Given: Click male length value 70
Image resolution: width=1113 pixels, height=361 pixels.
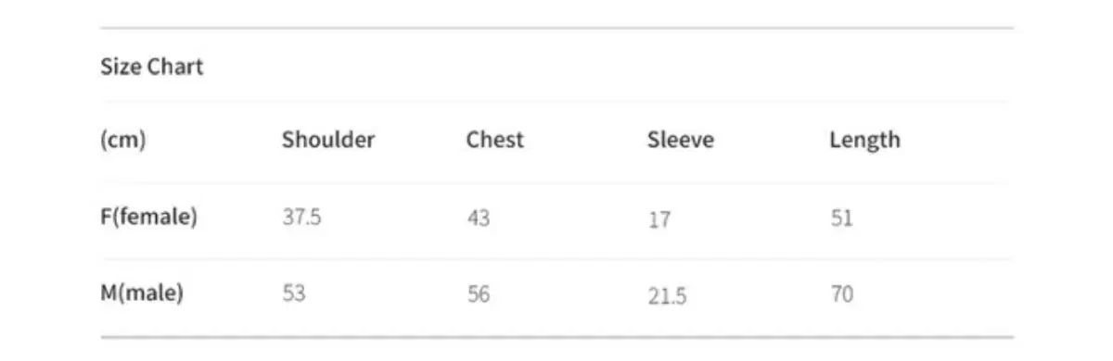Looking at the screenshot, I should (x=841, y=294).
